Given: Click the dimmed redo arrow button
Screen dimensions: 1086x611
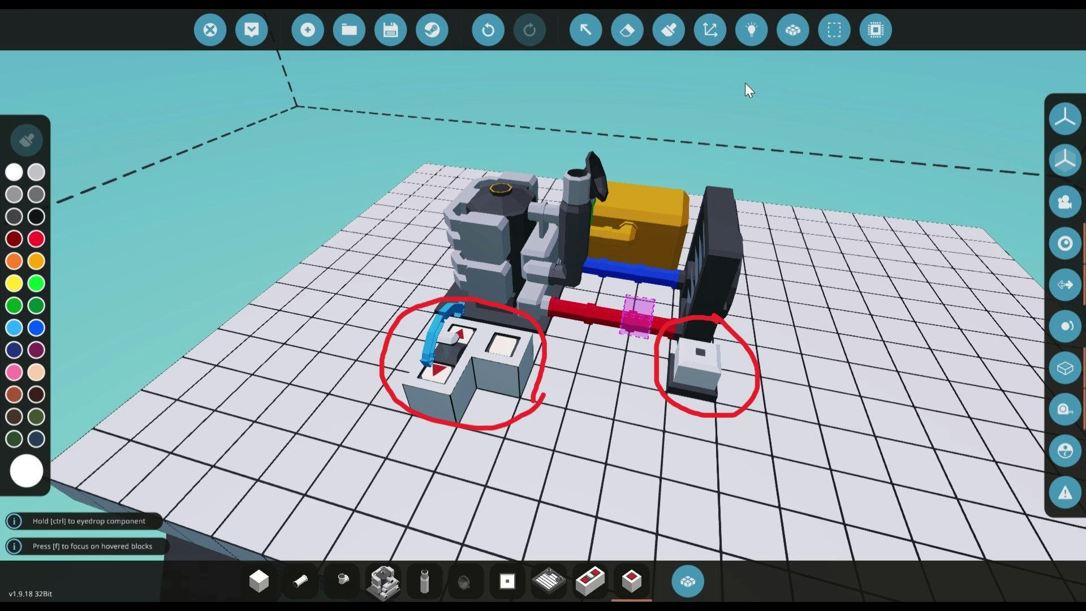Looking at the screenshot, I should 529,29.
